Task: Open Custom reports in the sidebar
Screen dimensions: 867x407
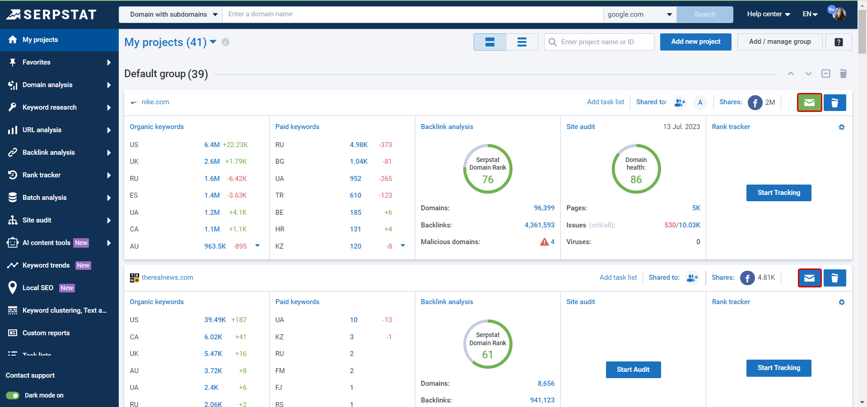Action: pos(46,333)
